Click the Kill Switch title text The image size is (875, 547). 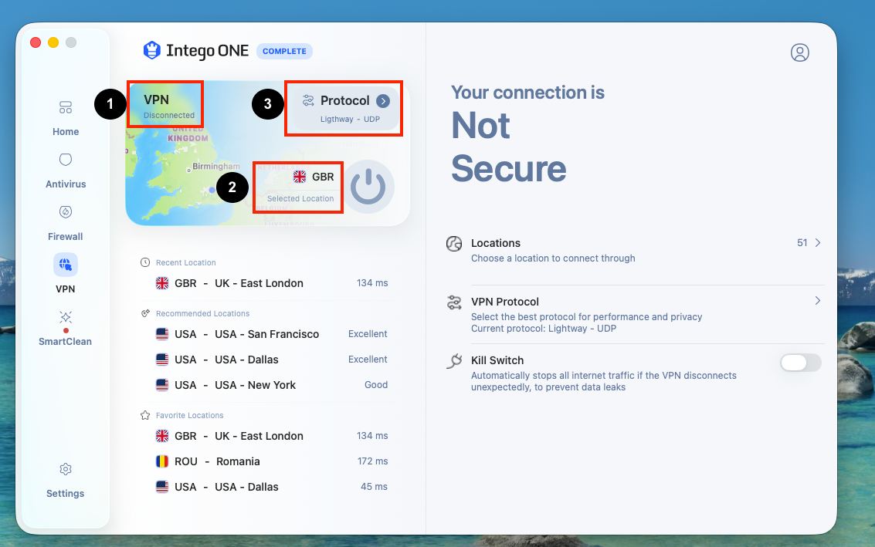coord(497,360)
